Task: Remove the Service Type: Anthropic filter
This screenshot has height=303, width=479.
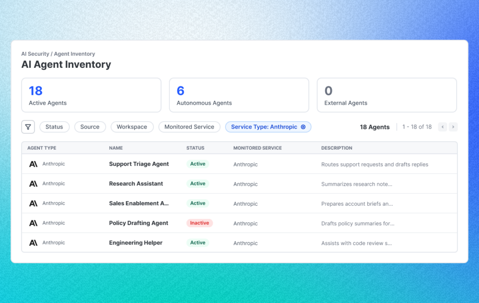Action: (303, 127)
